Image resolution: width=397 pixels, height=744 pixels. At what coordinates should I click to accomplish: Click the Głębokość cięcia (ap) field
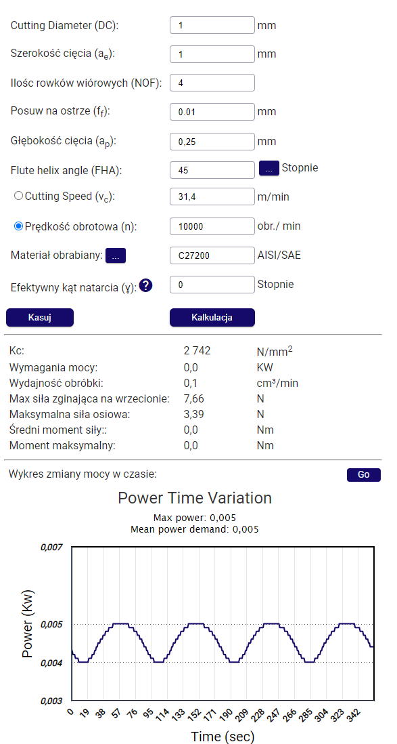point(212,141)
